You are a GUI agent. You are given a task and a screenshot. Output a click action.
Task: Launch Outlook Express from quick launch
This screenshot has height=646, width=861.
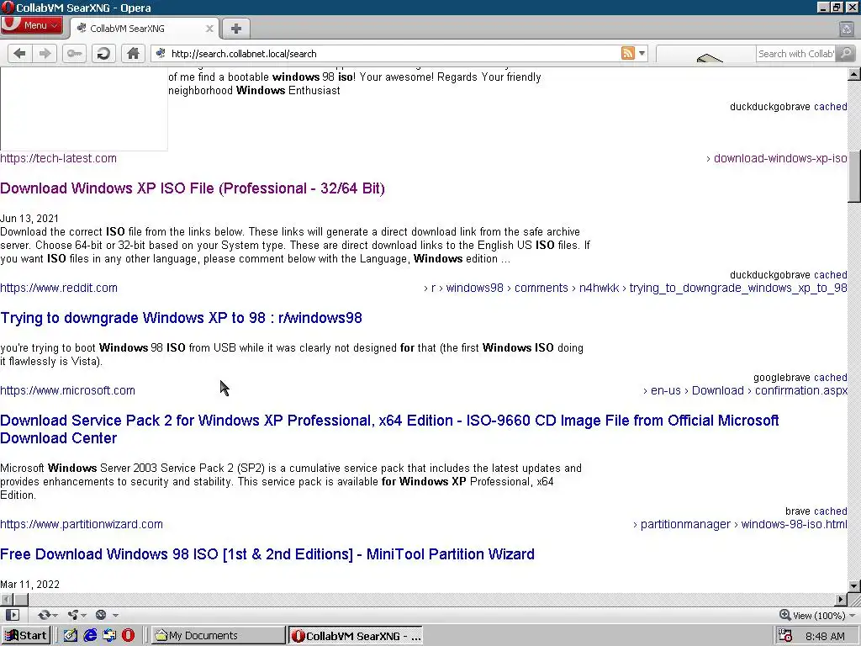click(x=109, y=636)
